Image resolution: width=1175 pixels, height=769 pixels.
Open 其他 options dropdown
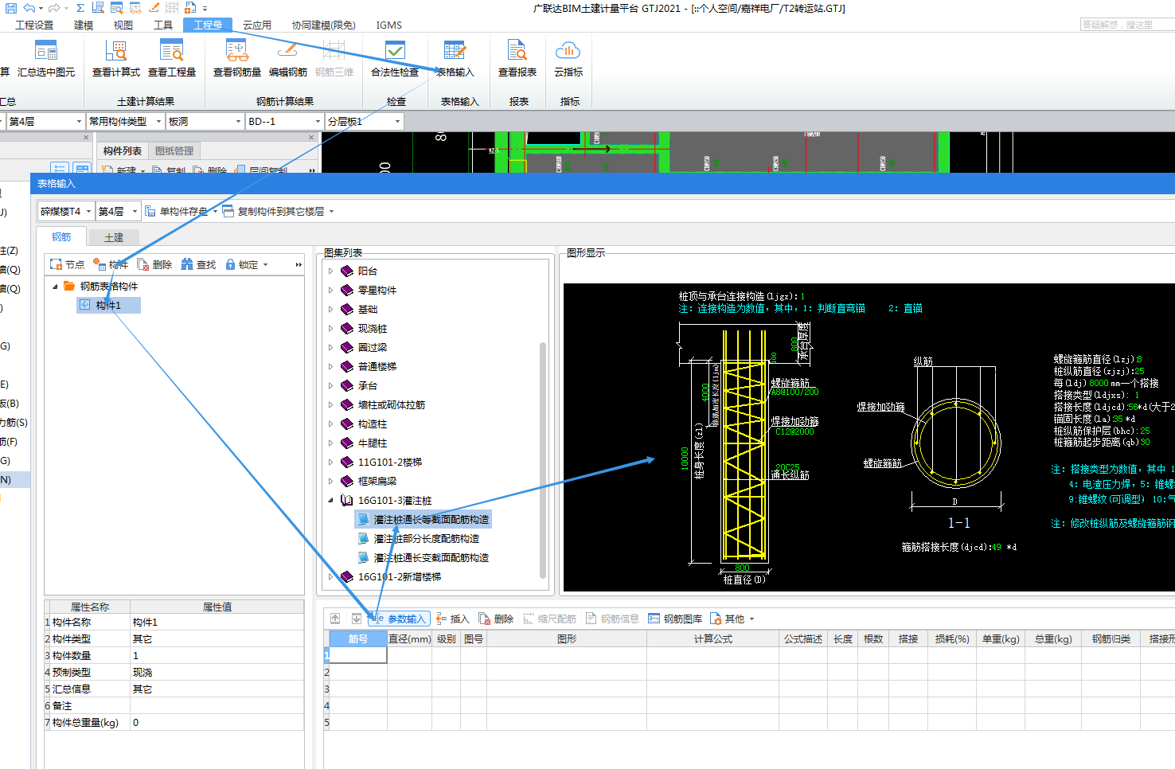pos(732,619)
